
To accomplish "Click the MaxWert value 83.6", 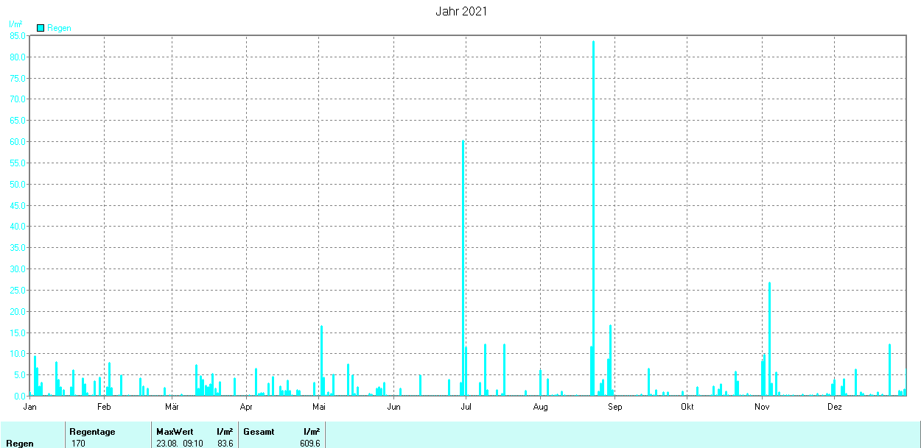I will click(x=225, y=444).
